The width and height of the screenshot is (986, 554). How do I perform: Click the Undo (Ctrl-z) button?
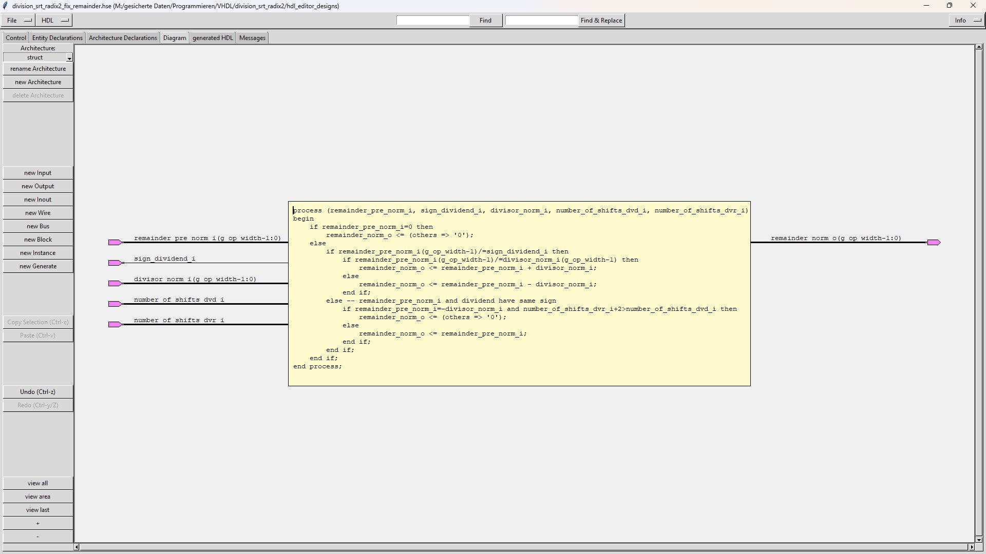coord(38,392)
